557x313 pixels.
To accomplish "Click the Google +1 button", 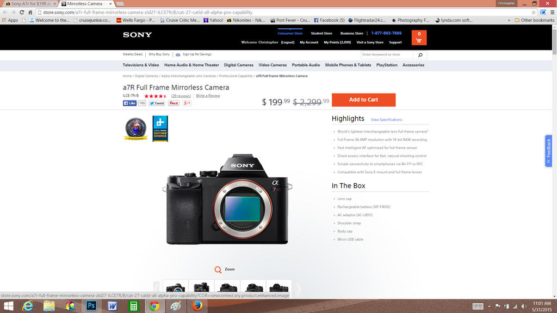I will pos(187,103).
